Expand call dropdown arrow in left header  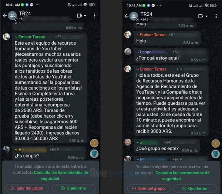point(85,15)
